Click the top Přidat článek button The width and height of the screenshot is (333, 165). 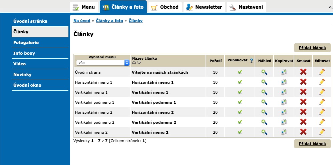tap(312, 48)
